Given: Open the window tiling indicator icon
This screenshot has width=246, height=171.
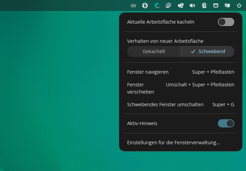Looking at the screenshot, I should [181, 5].
